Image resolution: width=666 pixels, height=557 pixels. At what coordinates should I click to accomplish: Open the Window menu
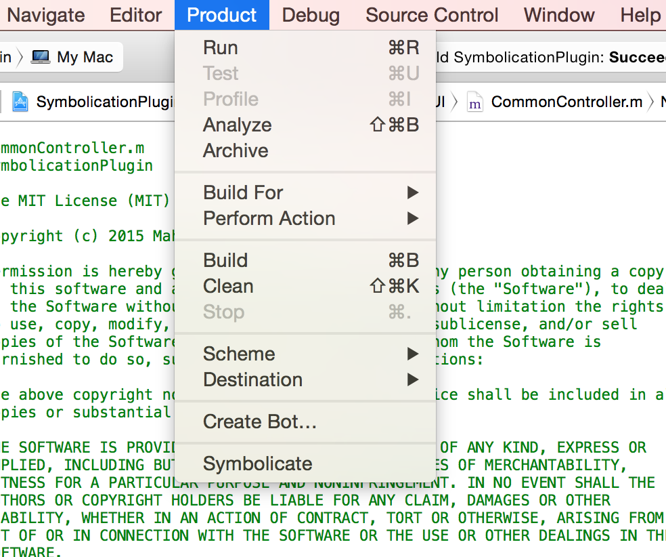(x=559, y=16)
